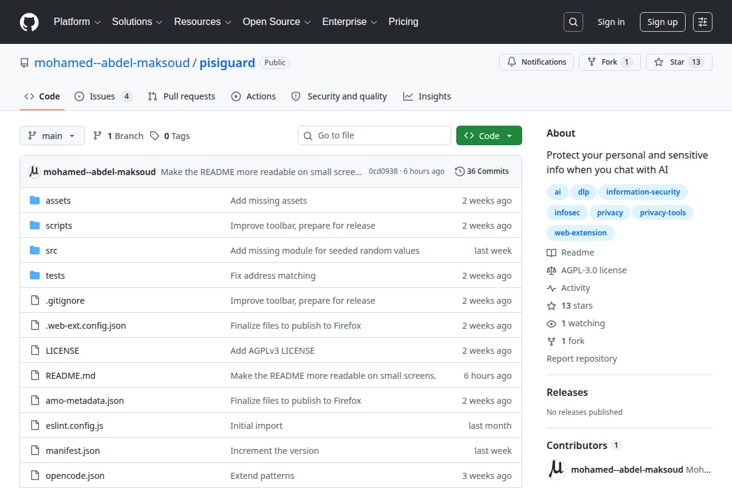The height and width of the screenshot is (488, 732).
Task: Expand the Resources menu
Action: click(203, 22)
